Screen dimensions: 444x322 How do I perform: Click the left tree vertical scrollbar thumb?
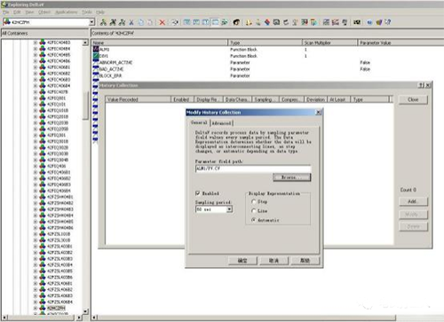point(85,106)
